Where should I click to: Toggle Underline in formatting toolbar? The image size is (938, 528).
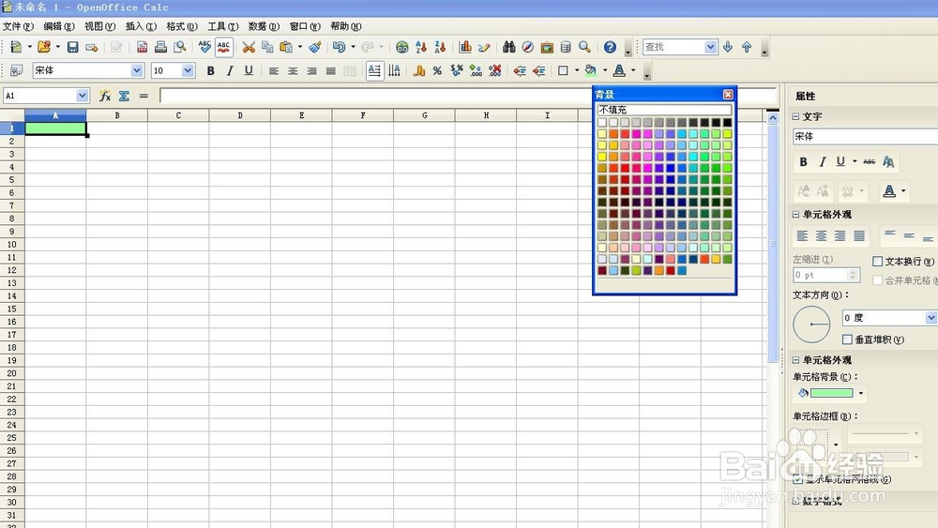[249, 70]
